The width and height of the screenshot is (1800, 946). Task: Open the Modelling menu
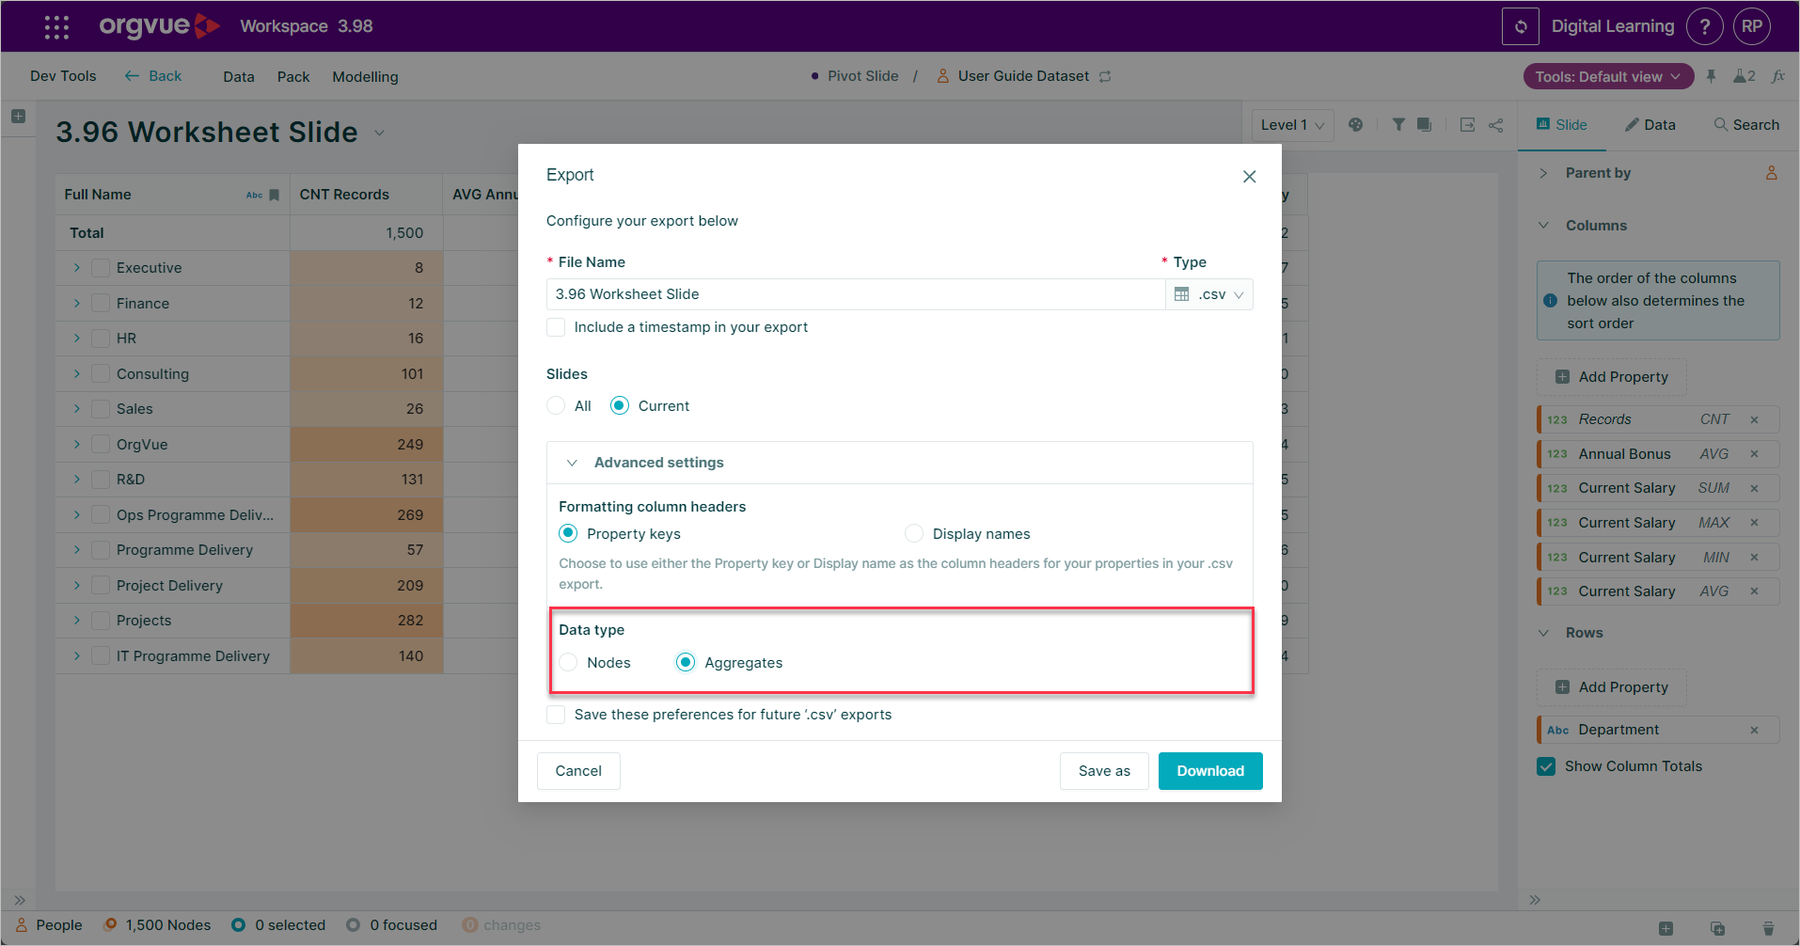pyautogui.click(x=365, y=77)
